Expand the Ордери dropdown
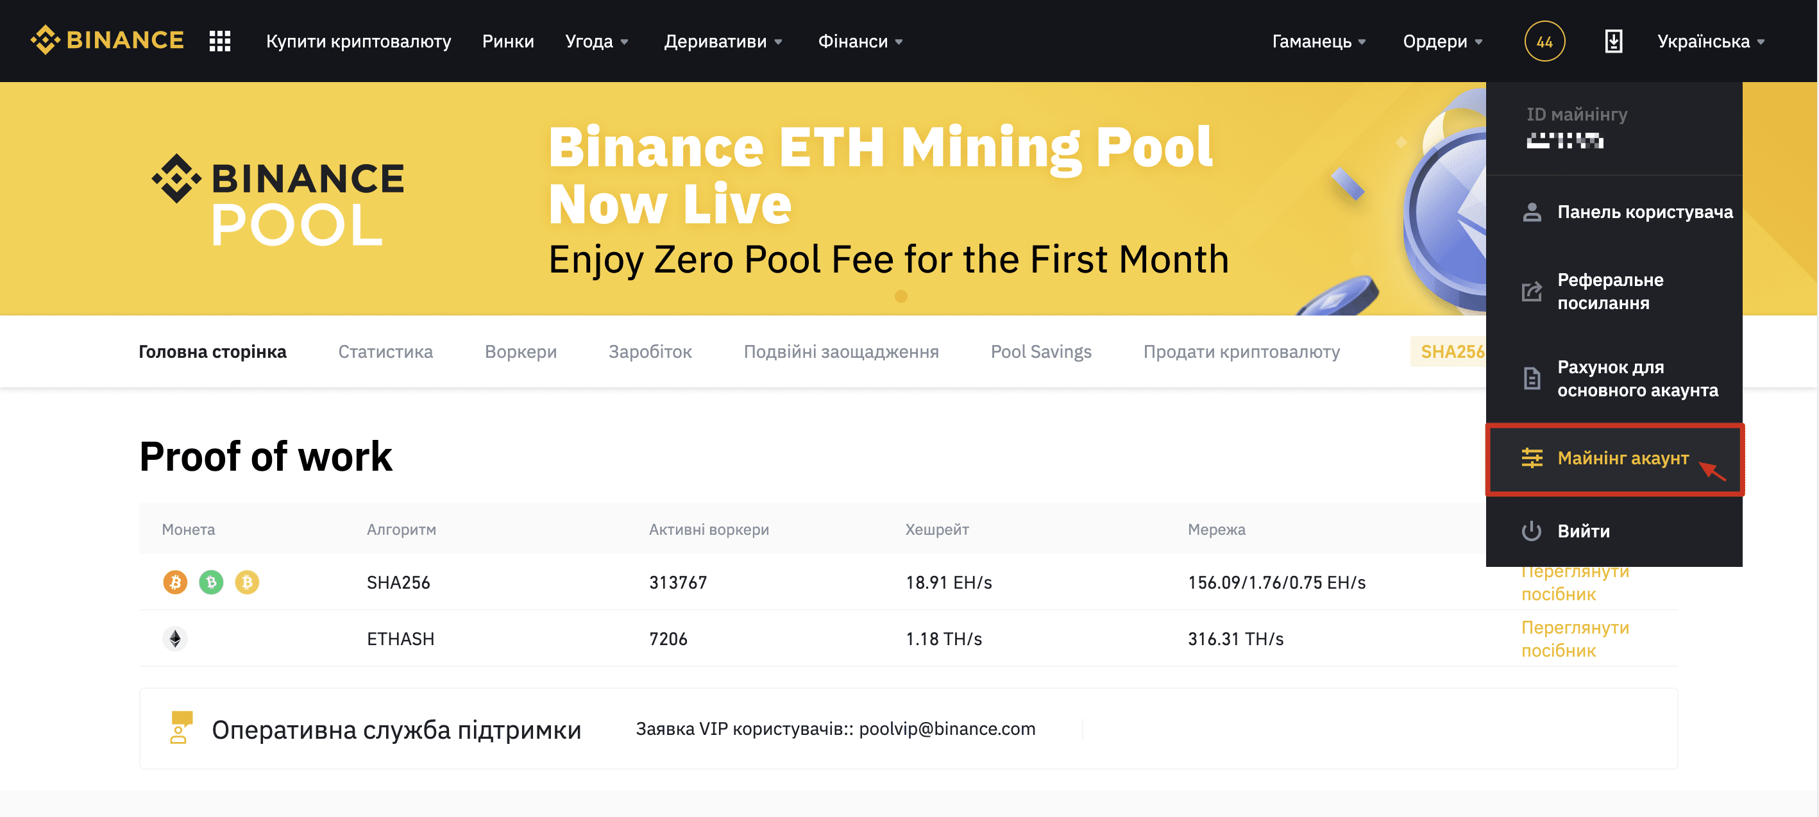This screenshot has height=817, width=1819. tap(1443, 42)
